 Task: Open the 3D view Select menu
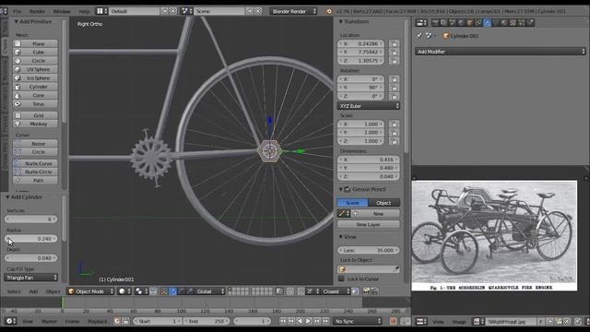(14, 291)
